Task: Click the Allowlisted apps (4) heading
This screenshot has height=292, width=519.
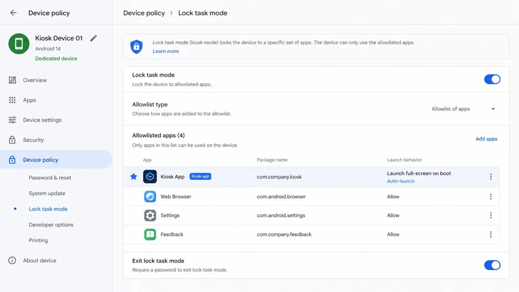Action: [158, 135]
